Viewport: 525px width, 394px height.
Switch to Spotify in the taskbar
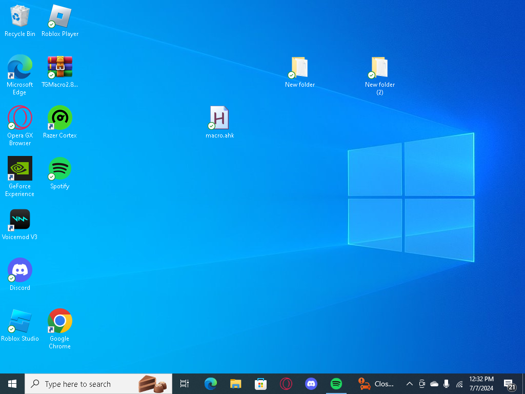pos(336,384)
